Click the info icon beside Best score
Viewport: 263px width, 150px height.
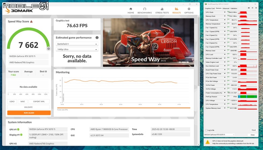46,71
